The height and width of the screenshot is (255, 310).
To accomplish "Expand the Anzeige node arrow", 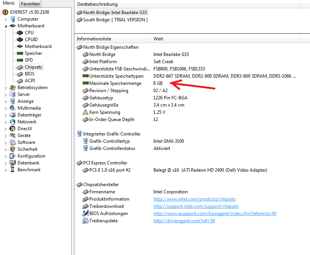I will click(x=6, y=102).
